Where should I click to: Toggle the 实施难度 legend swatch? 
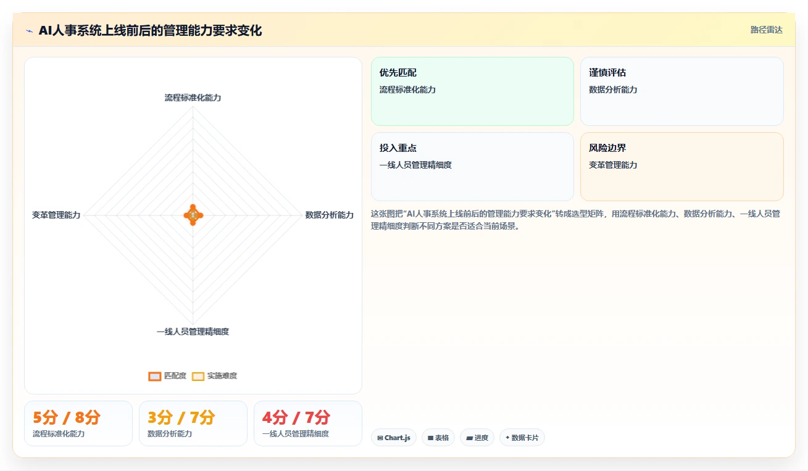(198, 376)
